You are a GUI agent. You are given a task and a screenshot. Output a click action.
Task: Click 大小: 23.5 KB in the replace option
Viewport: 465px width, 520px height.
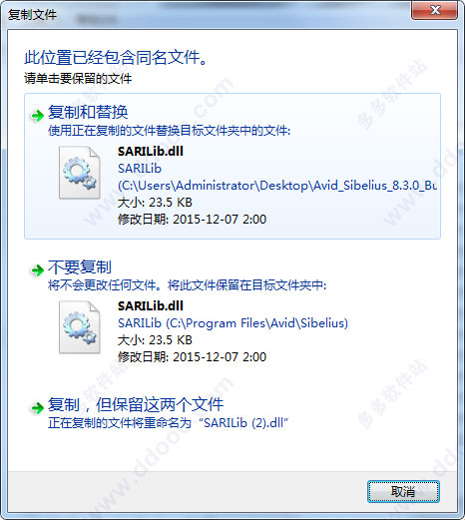(155, 203)
